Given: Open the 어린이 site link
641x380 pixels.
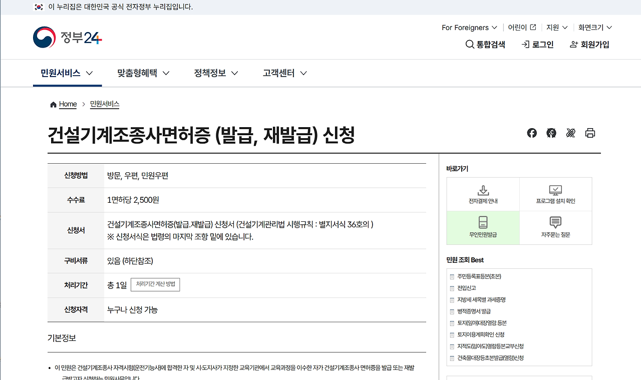Looking at the screenshot, I should pos(517,28).
